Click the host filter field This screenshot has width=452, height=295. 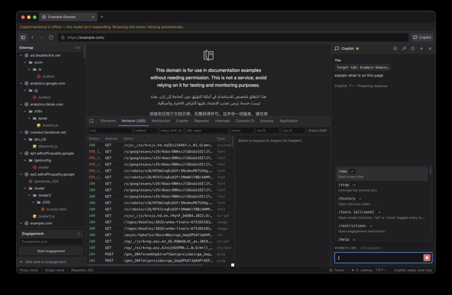pos(110,131)
